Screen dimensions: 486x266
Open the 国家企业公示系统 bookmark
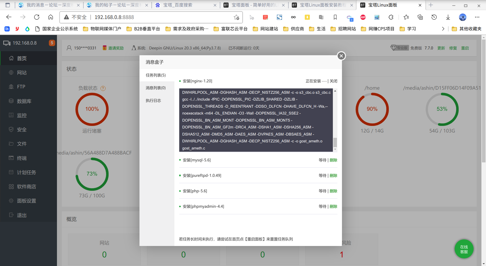pos(56,29)
